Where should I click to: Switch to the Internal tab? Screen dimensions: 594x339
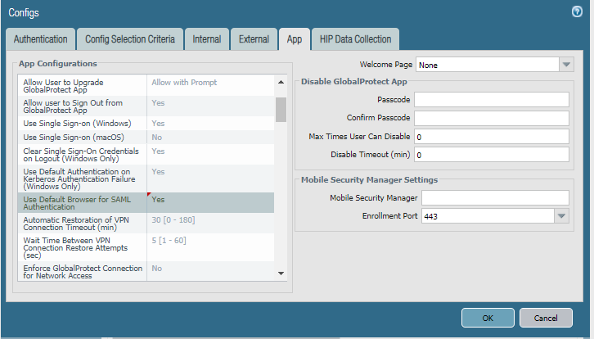pos(207,39)
